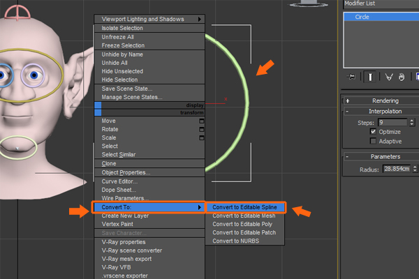The image size is (419, 279).
Task: Open Scale settings box icon
Action: pos(202,138)
